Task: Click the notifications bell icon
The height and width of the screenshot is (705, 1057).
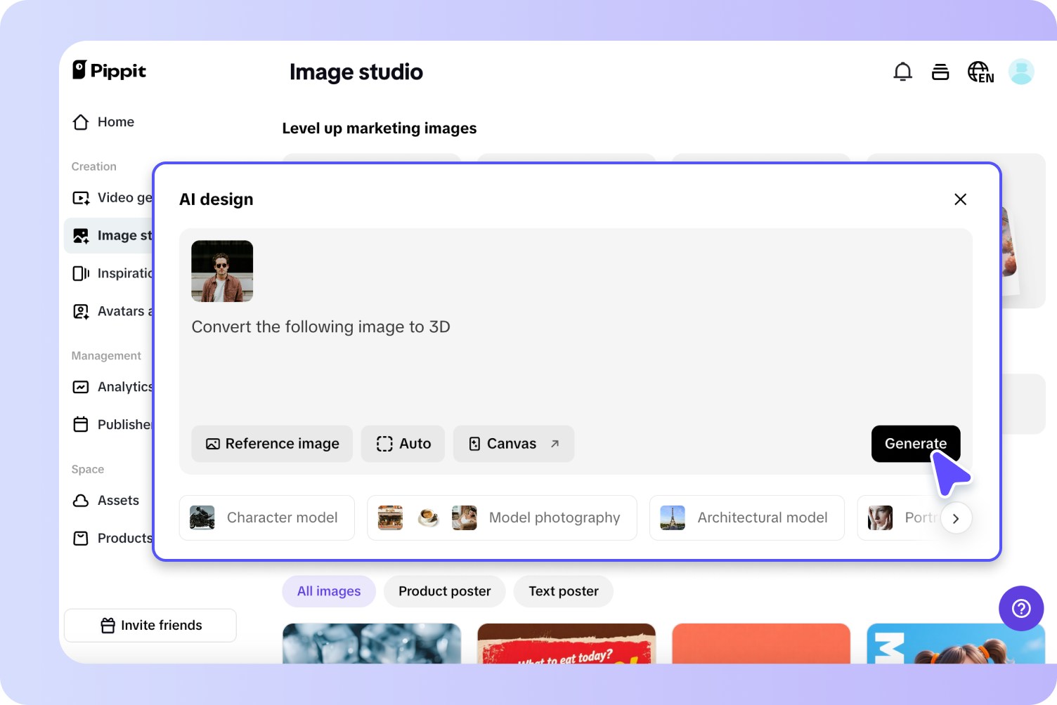Action: pos(902,72)
